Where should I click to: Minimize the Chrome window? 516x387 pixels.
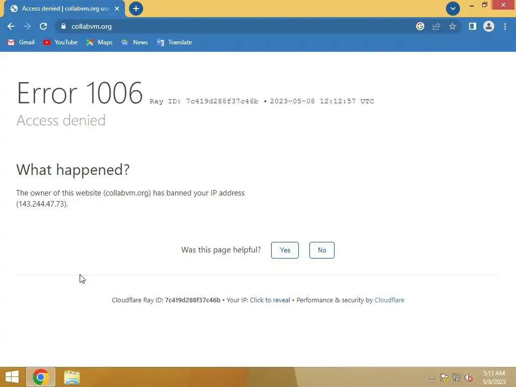472,5
